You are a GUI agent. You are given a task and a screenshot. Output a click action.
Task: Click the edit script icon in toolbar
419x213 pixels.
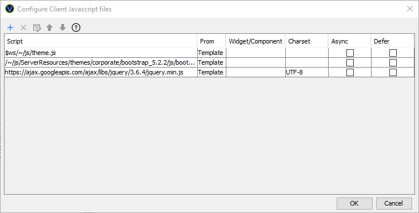pos(37,27)
